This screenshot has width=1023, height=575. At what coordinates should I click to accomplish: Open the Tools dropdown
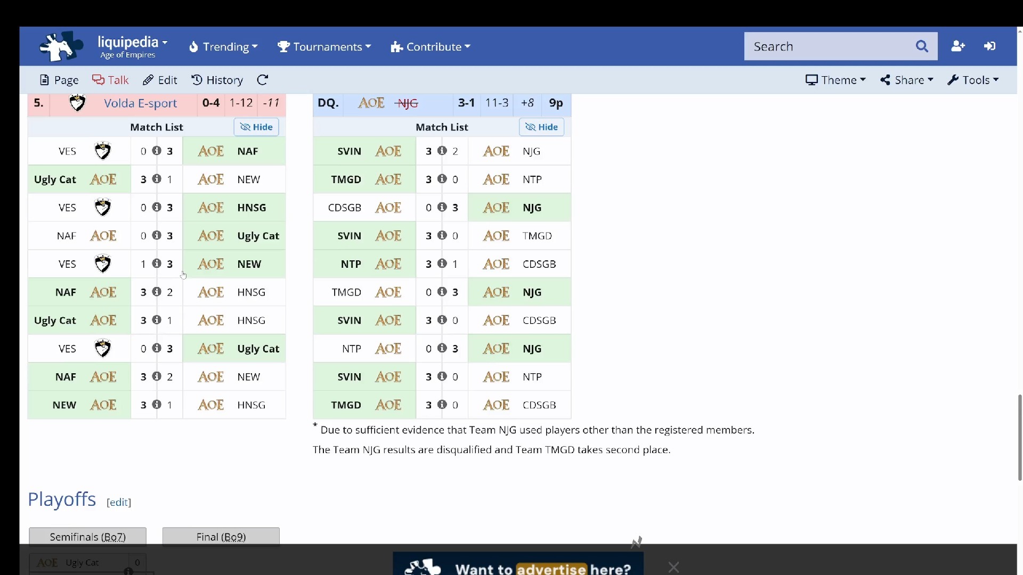click(x=973, y=80)
